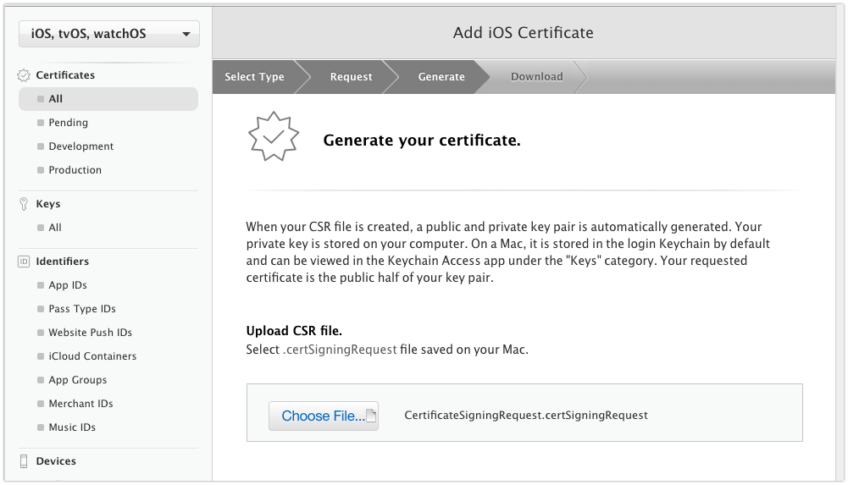Click the Devices phone icon
This screenshot has height=485, width=848.
pos(23,461)
